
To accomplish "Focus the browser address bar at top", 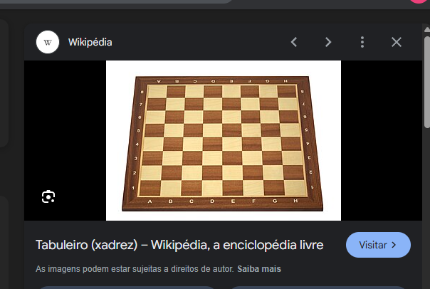I will pyautogui.click(x=115, y=1).
